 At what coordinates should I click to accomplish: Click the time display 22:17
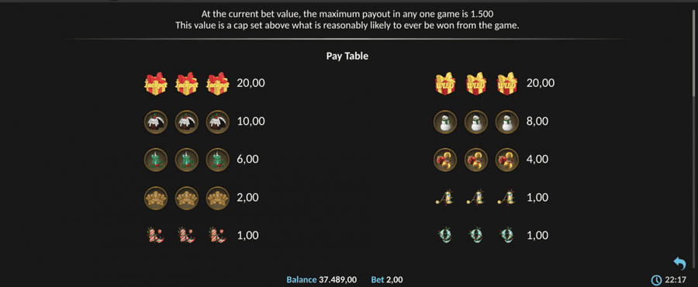pos(673,280)
